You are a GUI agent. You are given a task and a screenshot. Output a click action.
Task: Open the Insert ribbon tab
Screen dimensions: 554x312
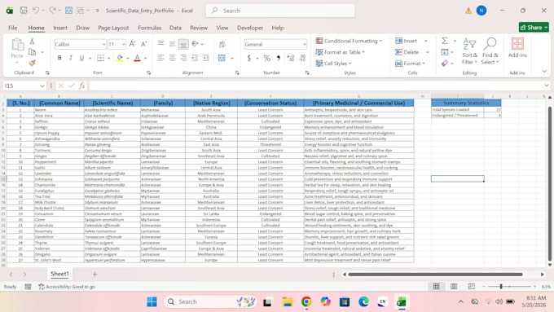click(60, 28)
